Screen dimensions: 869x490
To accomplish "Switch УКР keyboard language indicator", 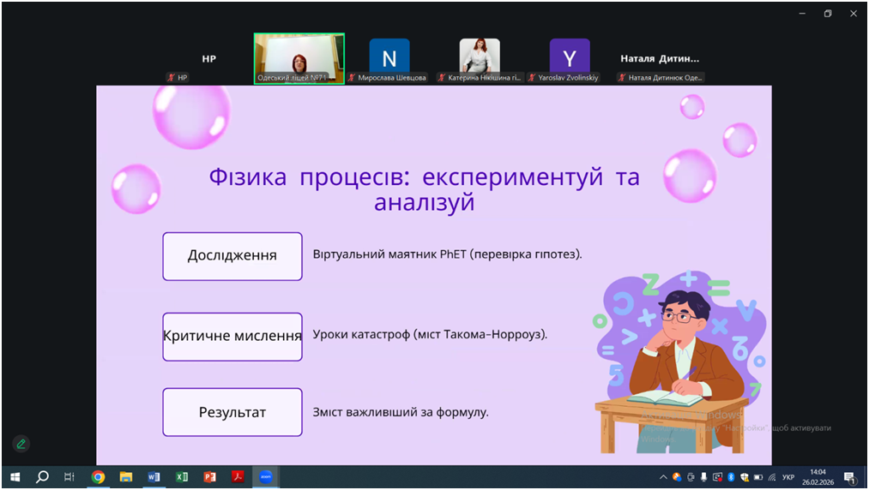I will 788,477.
